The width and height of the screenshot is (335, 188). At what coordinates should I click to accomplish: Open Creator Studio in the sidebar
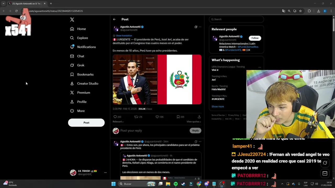pyautogui.click(x=84, y=84)
